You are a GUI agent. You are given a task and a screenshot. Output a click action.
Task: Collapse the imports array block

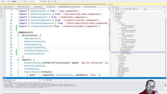[x=18, y=60]
